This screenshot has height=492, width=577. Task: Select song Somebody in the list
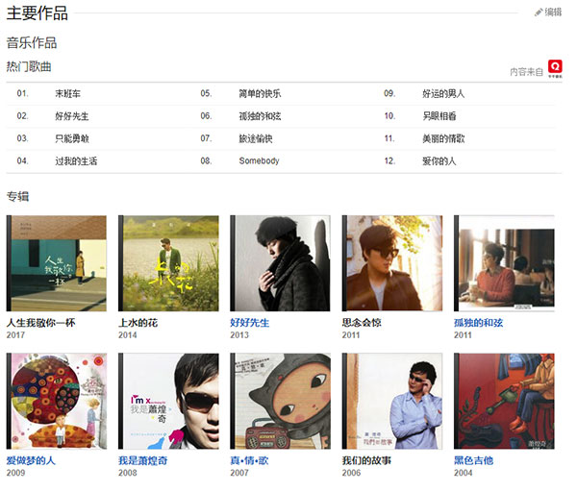point(259,160)
